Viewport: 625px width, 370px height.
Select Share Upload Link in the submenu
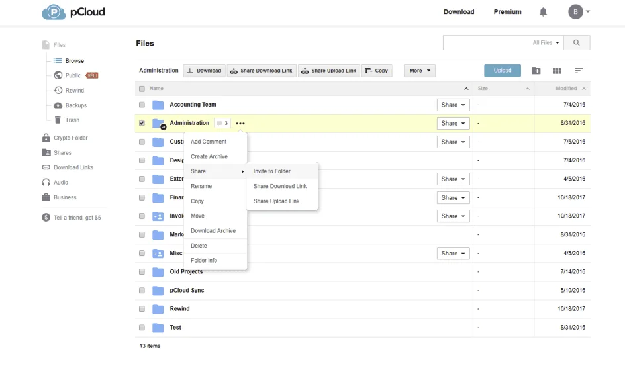pos(282,201)
